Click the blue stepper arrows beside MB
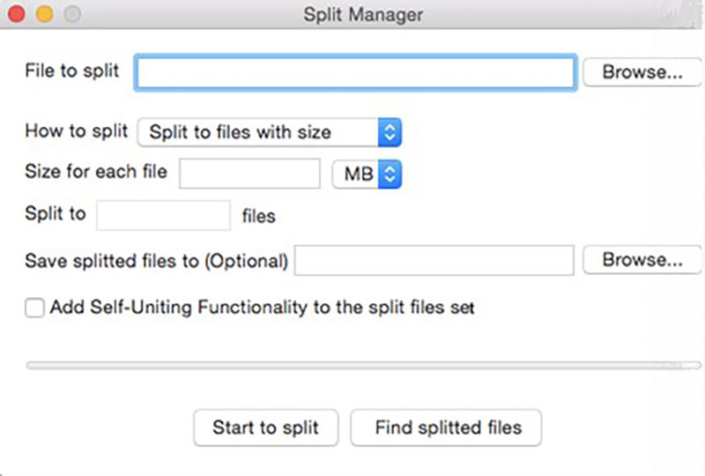The width and height of the screenshot is (705, 476). (390, 175)
